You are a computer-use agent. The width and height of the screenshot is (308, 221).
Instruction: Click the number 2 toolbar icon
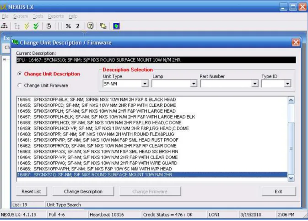pos(78,26)
